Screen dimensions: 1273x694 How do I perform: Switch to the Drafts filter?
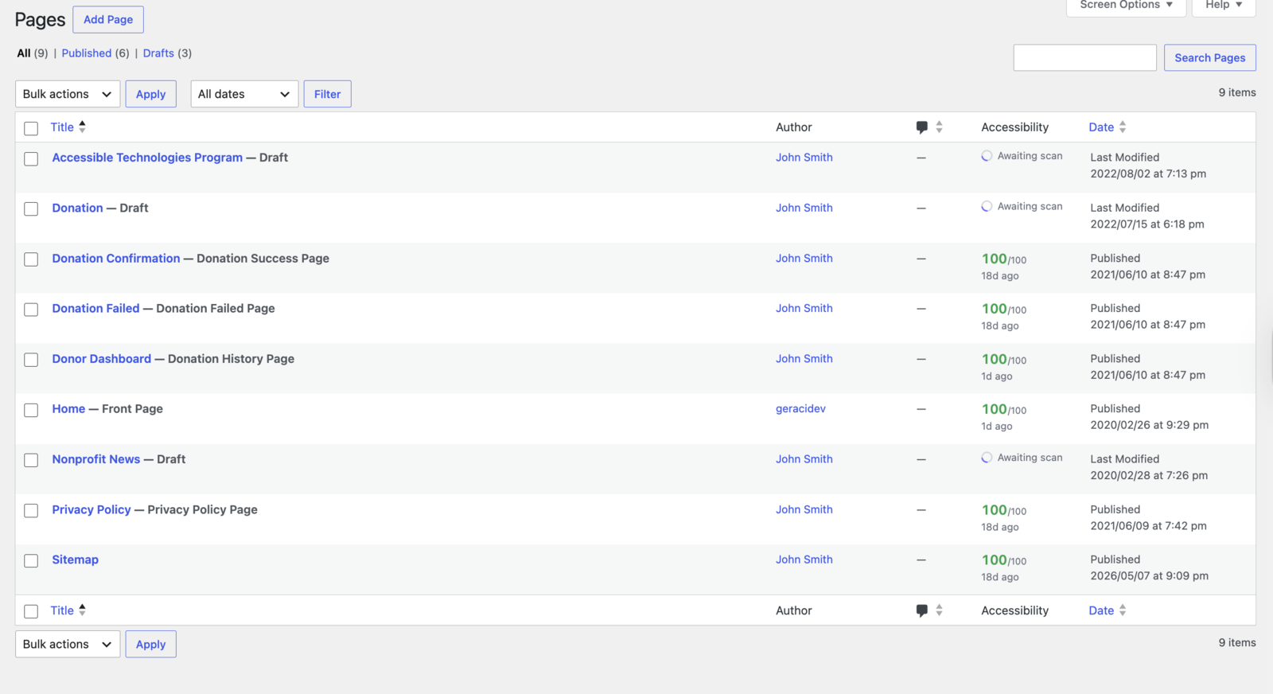(158, 53)
